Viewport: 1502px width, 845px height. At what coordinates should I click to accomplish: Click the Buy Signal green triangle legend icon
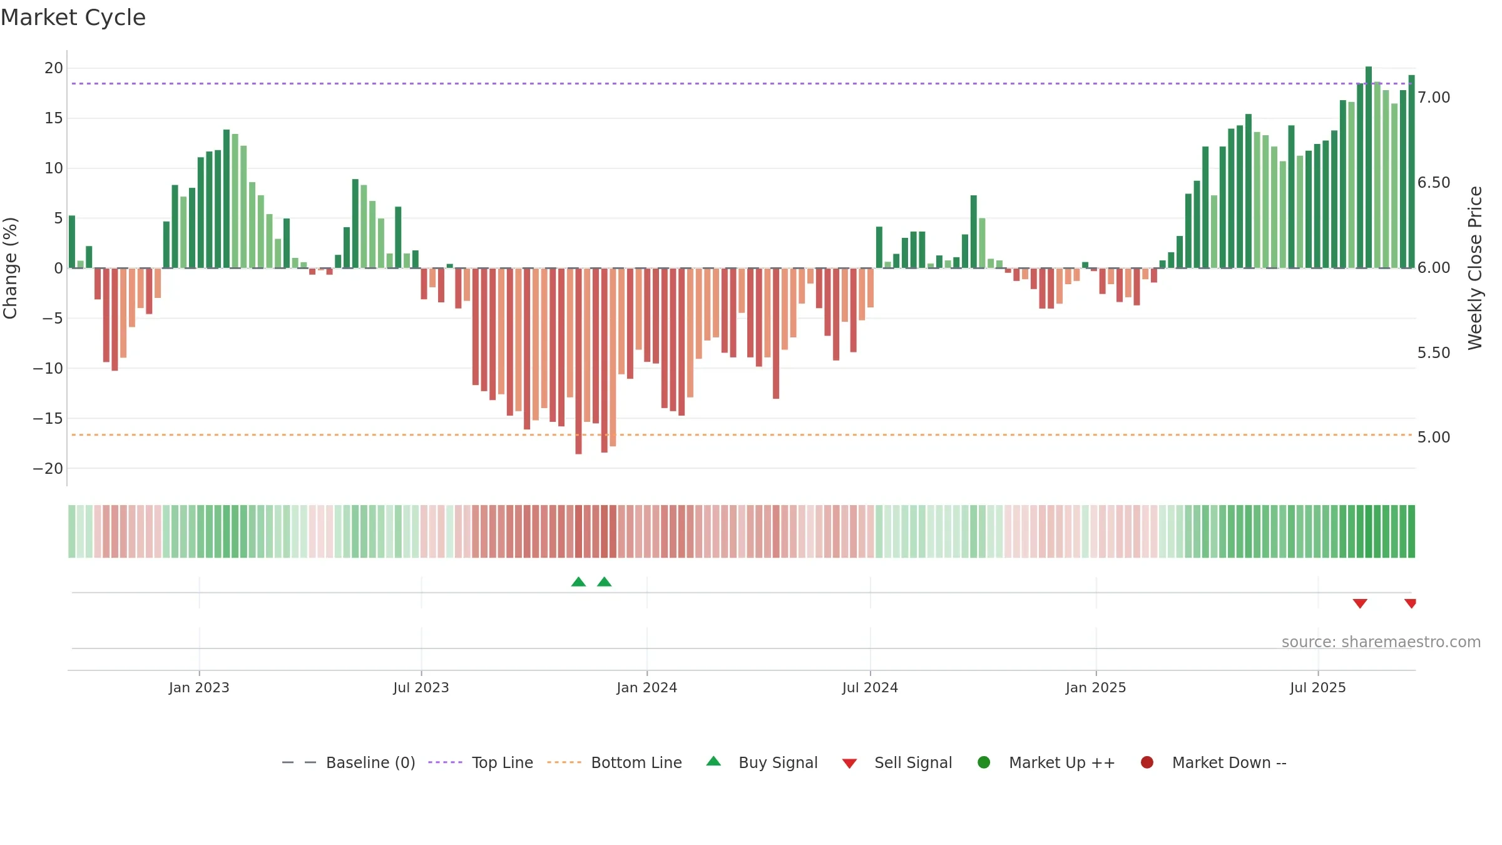click(x=713, y=761)
